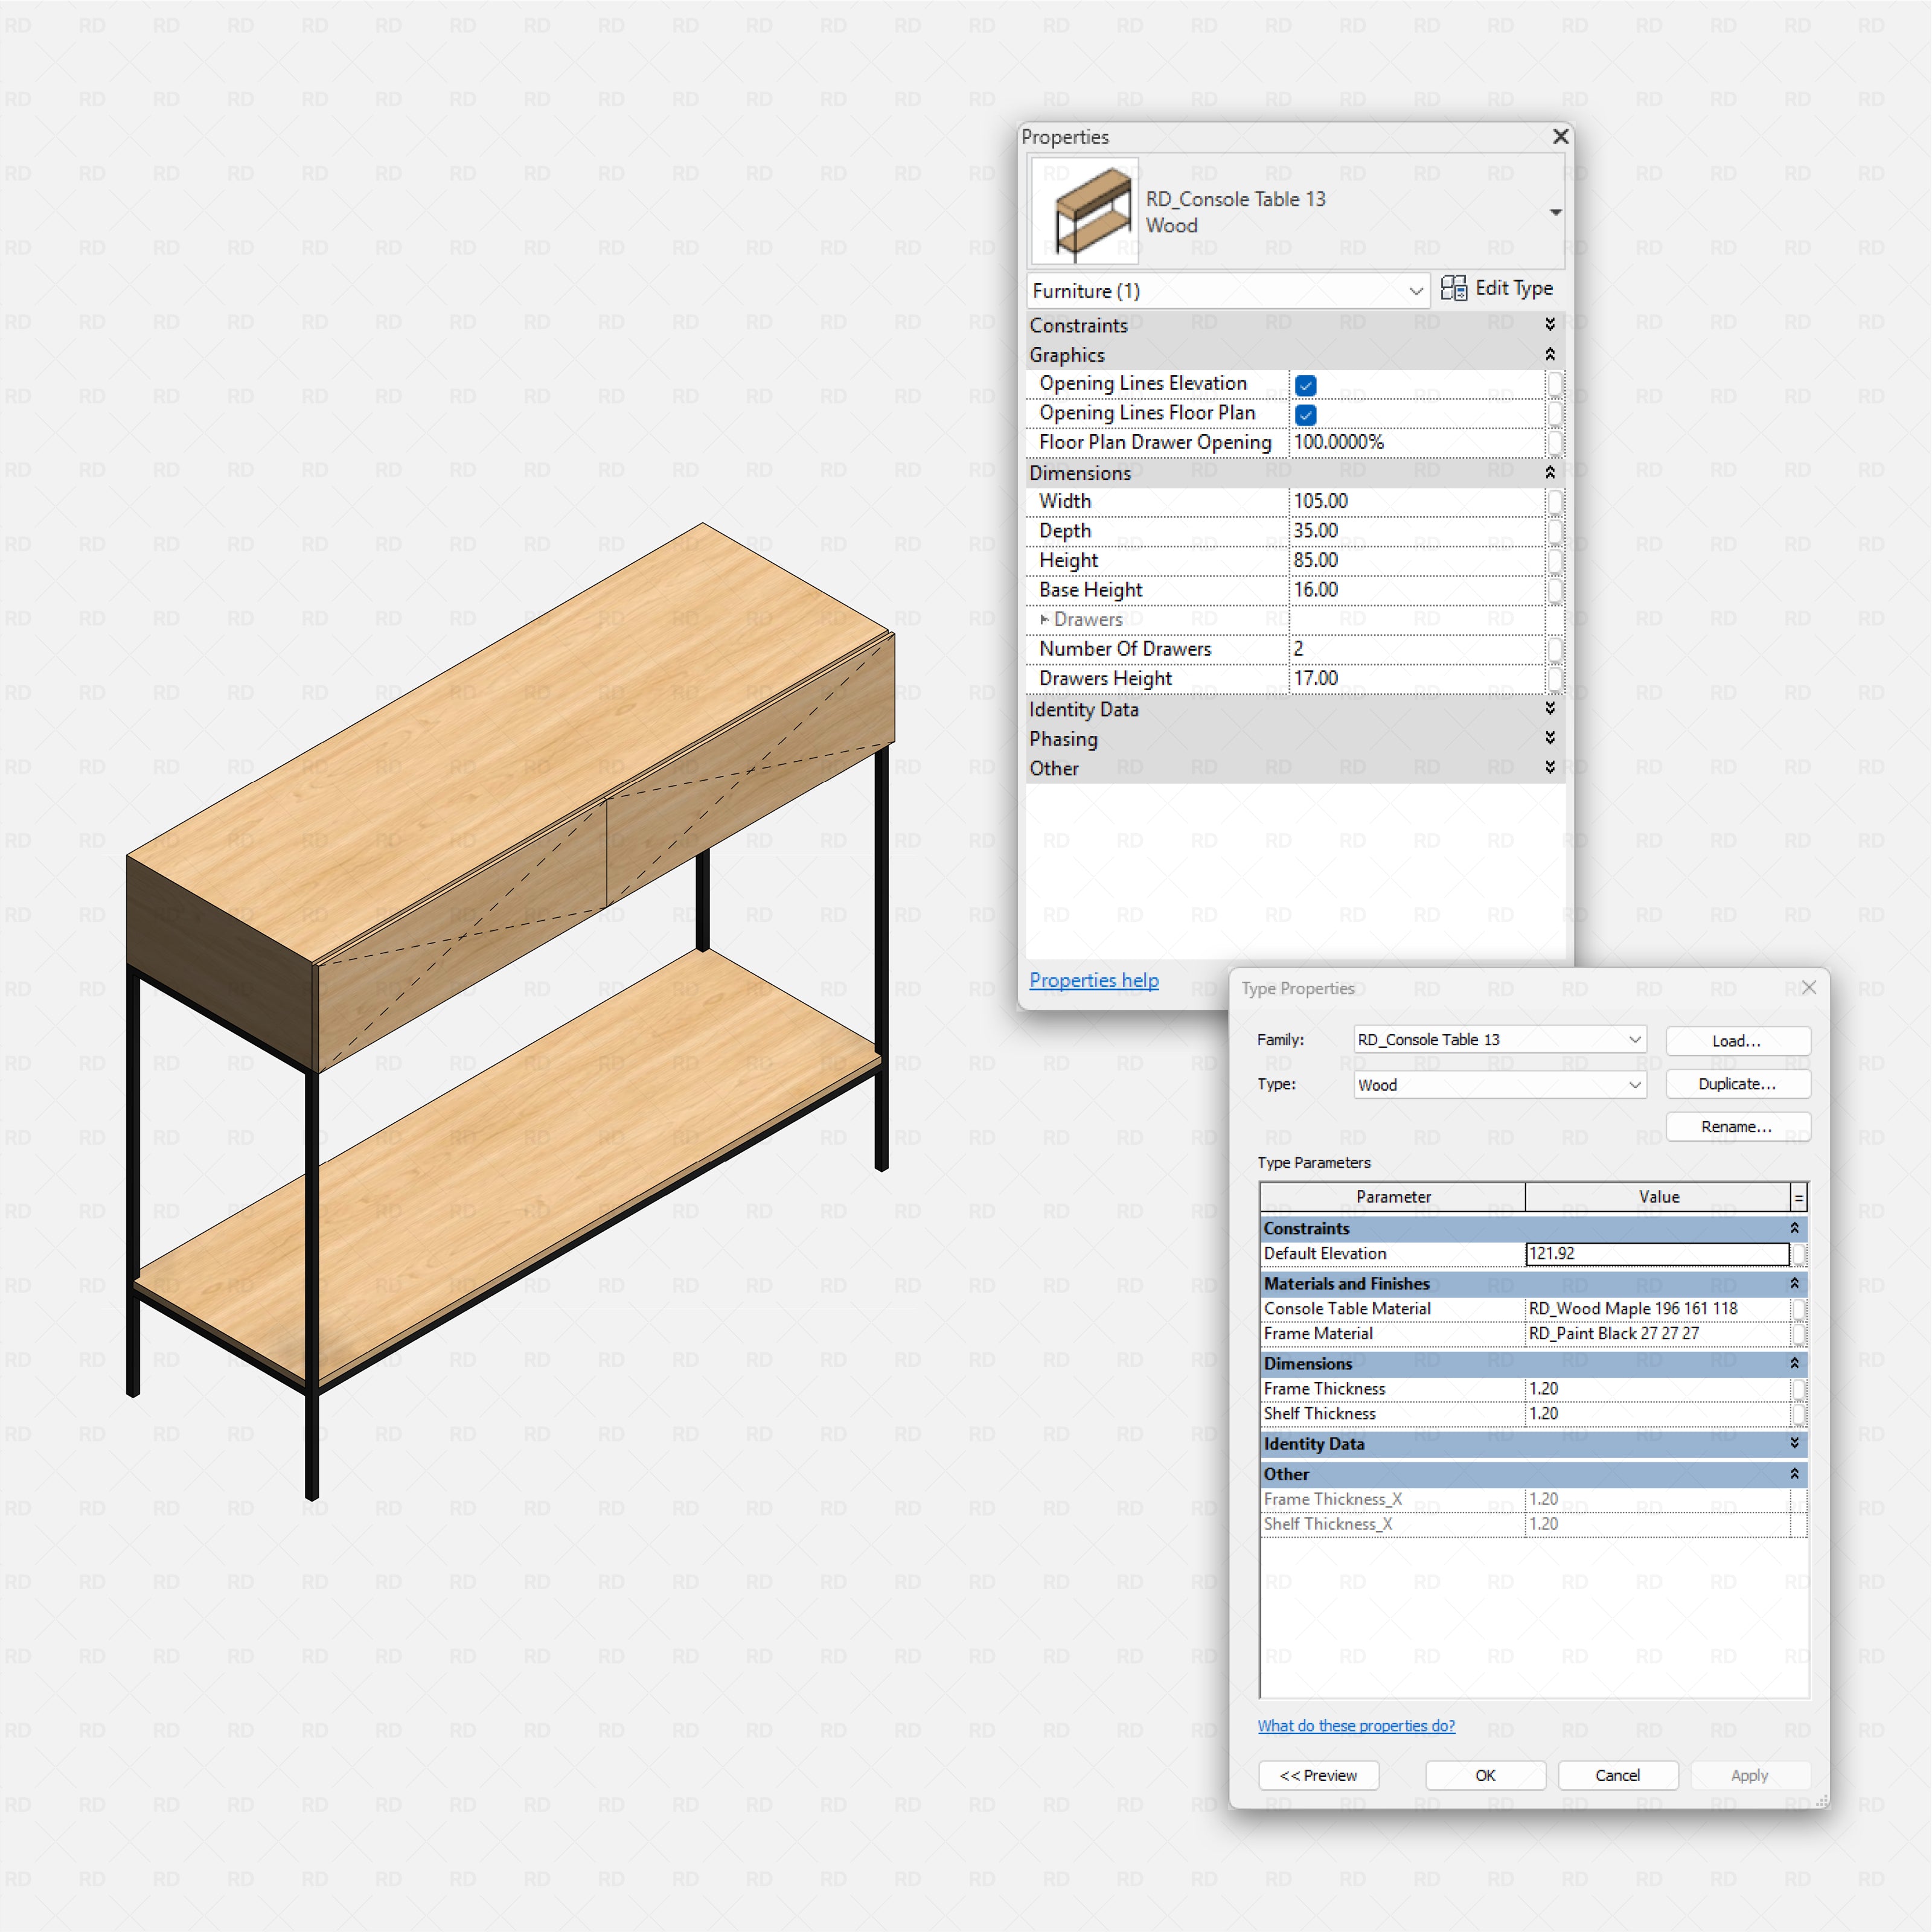Uncheck Opening Lines Elevation
Screen dimensions: 1932x1932
[1306, 384]
